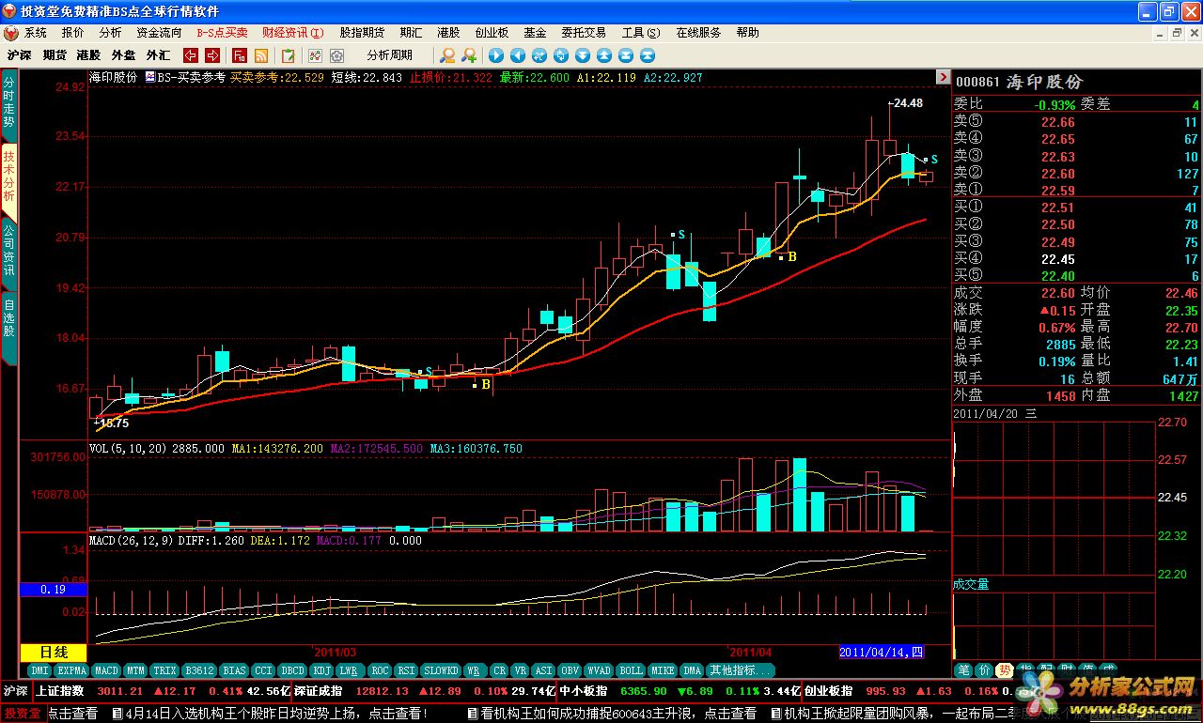Click the yellow 日线 period label
This screenshot has width=1203, height=723.
point(54,652)
